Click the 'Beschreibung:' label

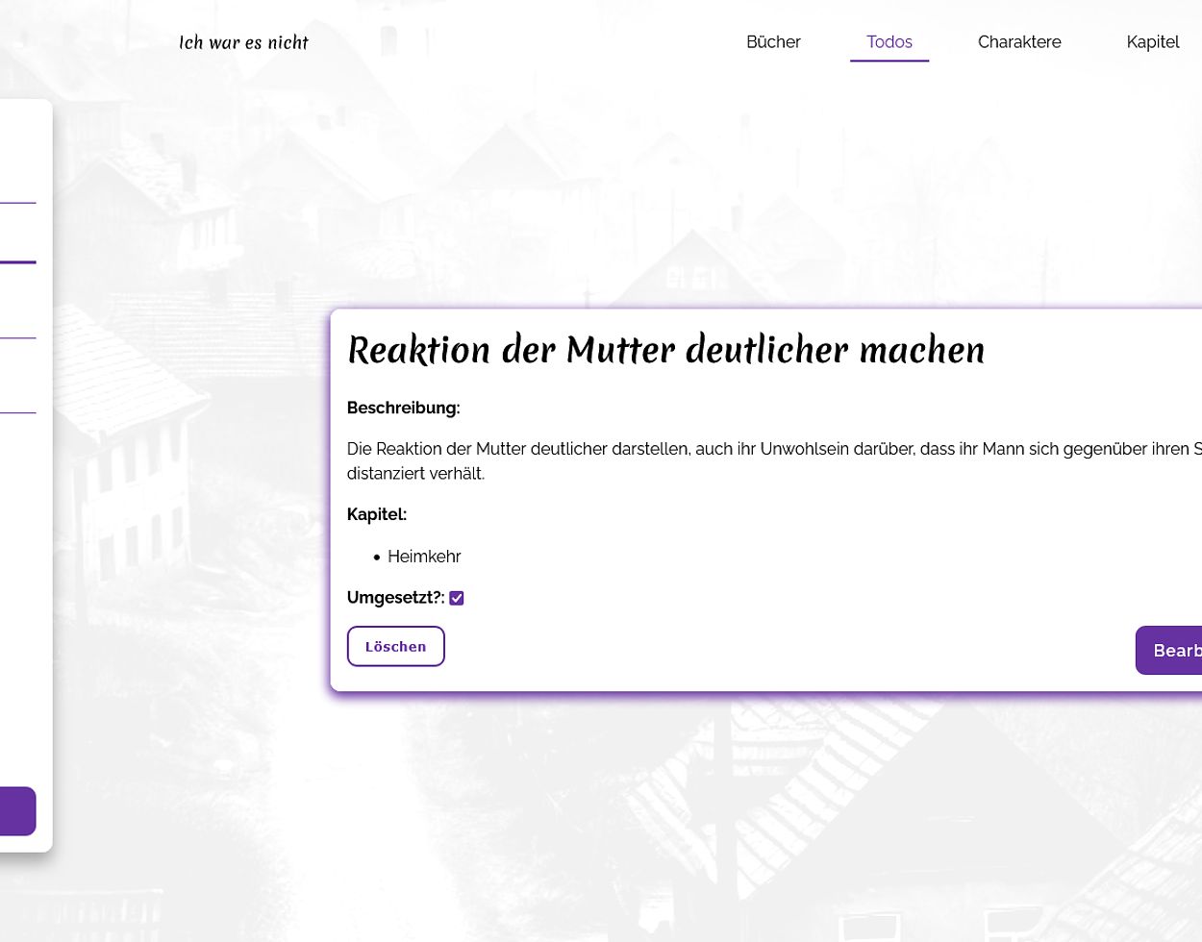pyautogui.click(x=403, y=408)
